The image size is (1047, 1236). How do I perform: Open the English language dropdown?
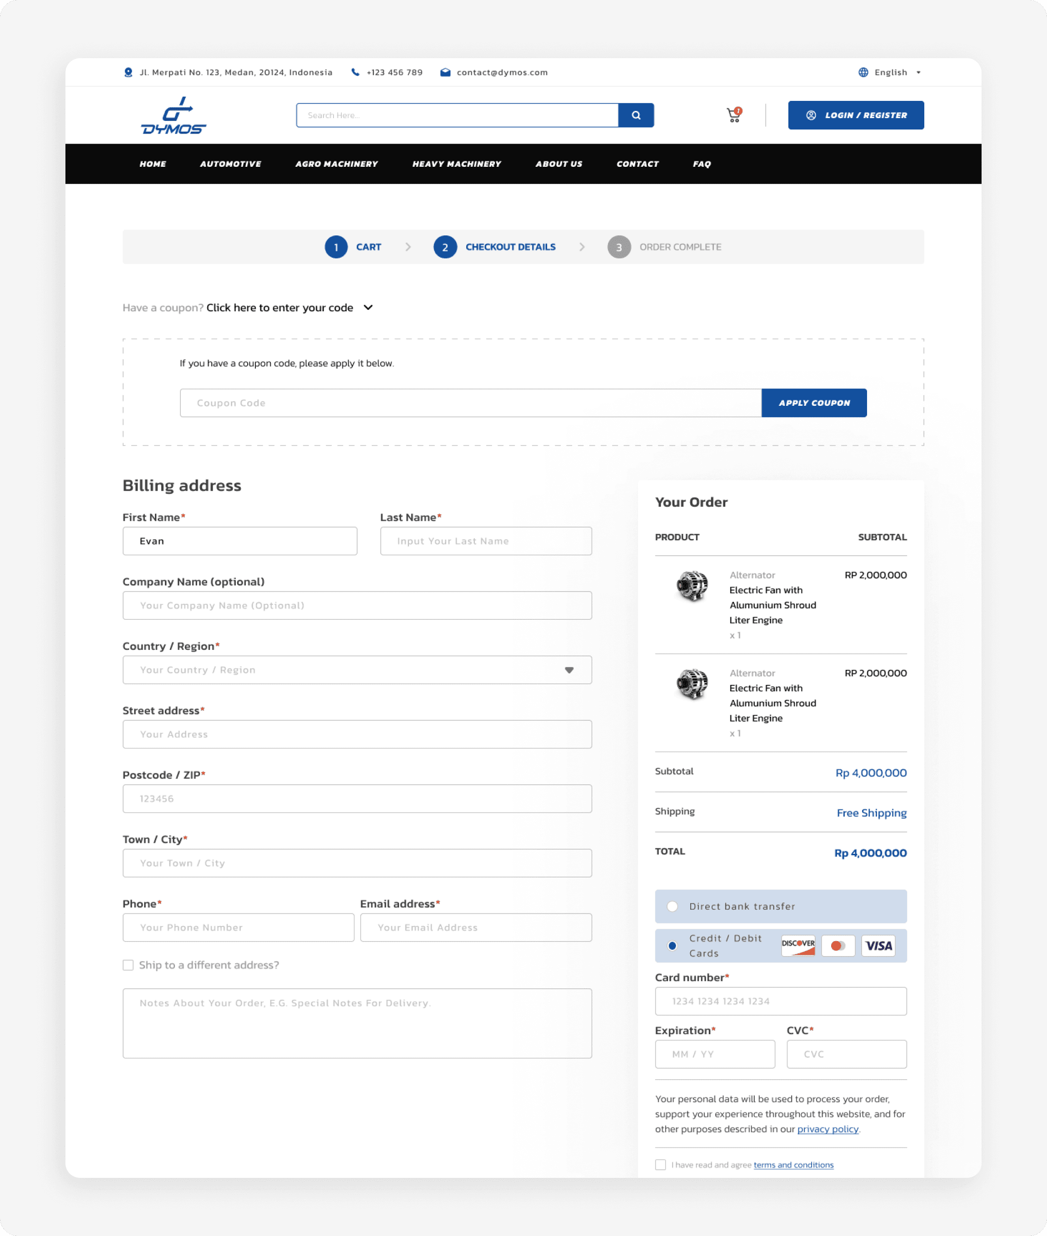[x=890, y=72]
